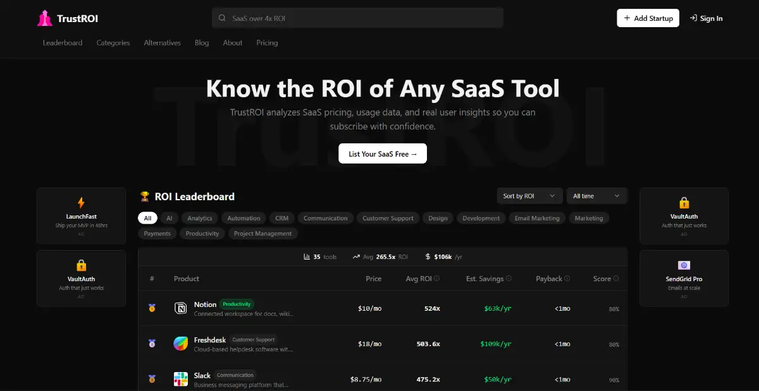Click the Add Startup button
The image size is (759, 391).
pos(648,18)
